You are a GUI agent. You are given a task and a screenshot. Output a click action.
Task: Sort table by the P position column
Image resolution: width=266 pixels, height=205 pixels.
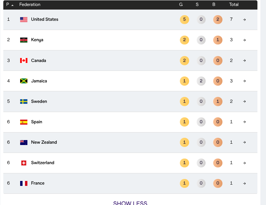pos(10,5)
